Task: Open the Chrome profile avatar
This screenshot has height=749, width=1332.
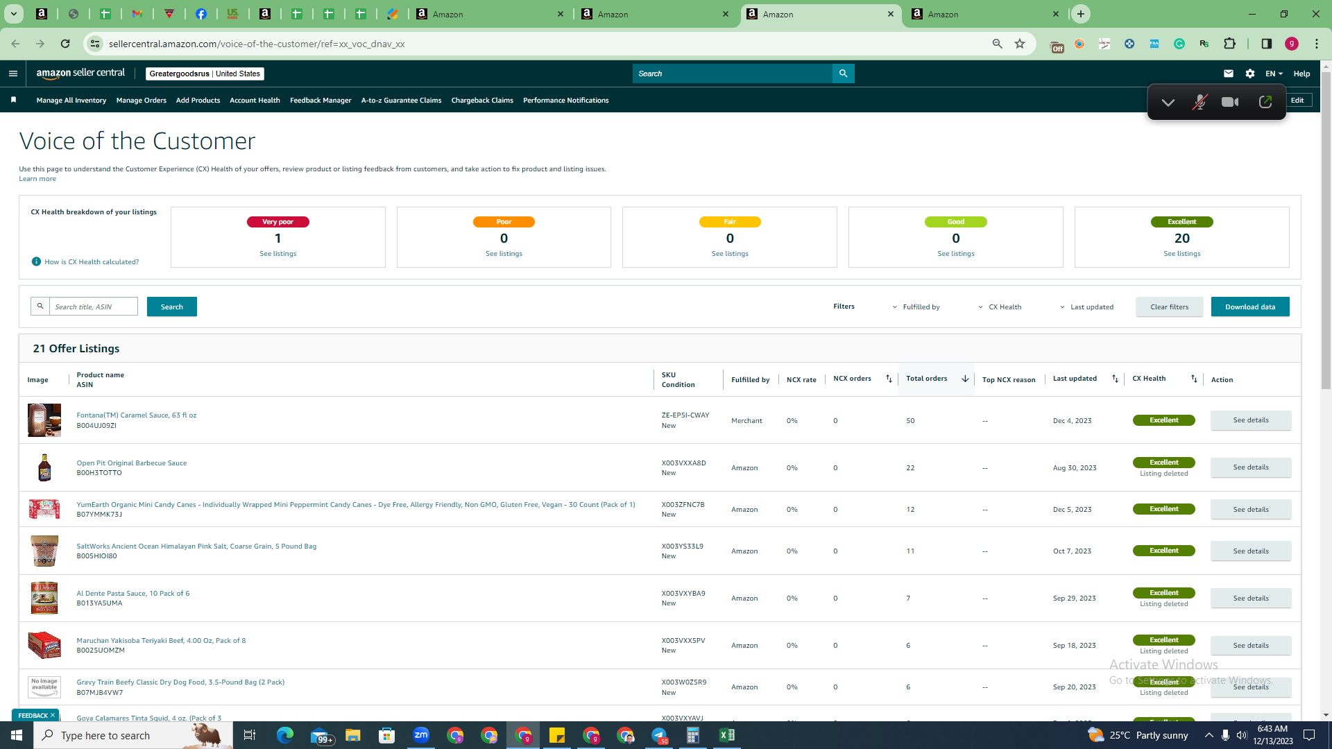Action: (x=1292, y=44)
